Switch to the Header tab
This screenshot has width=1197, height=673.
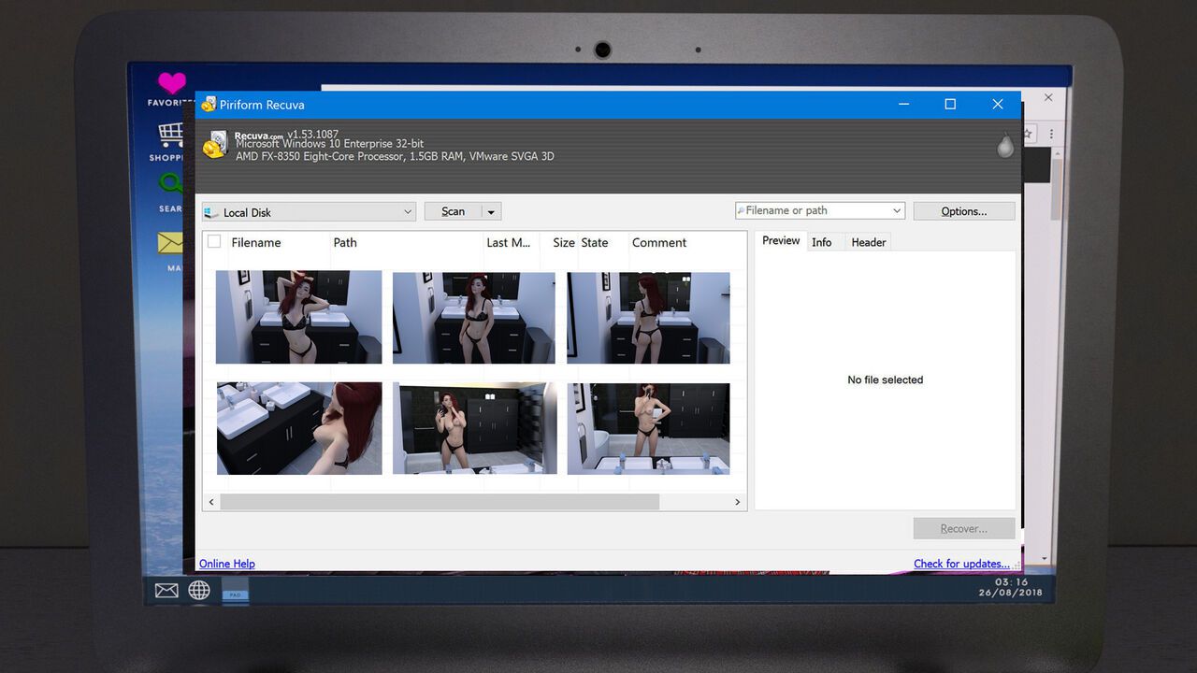868,242
